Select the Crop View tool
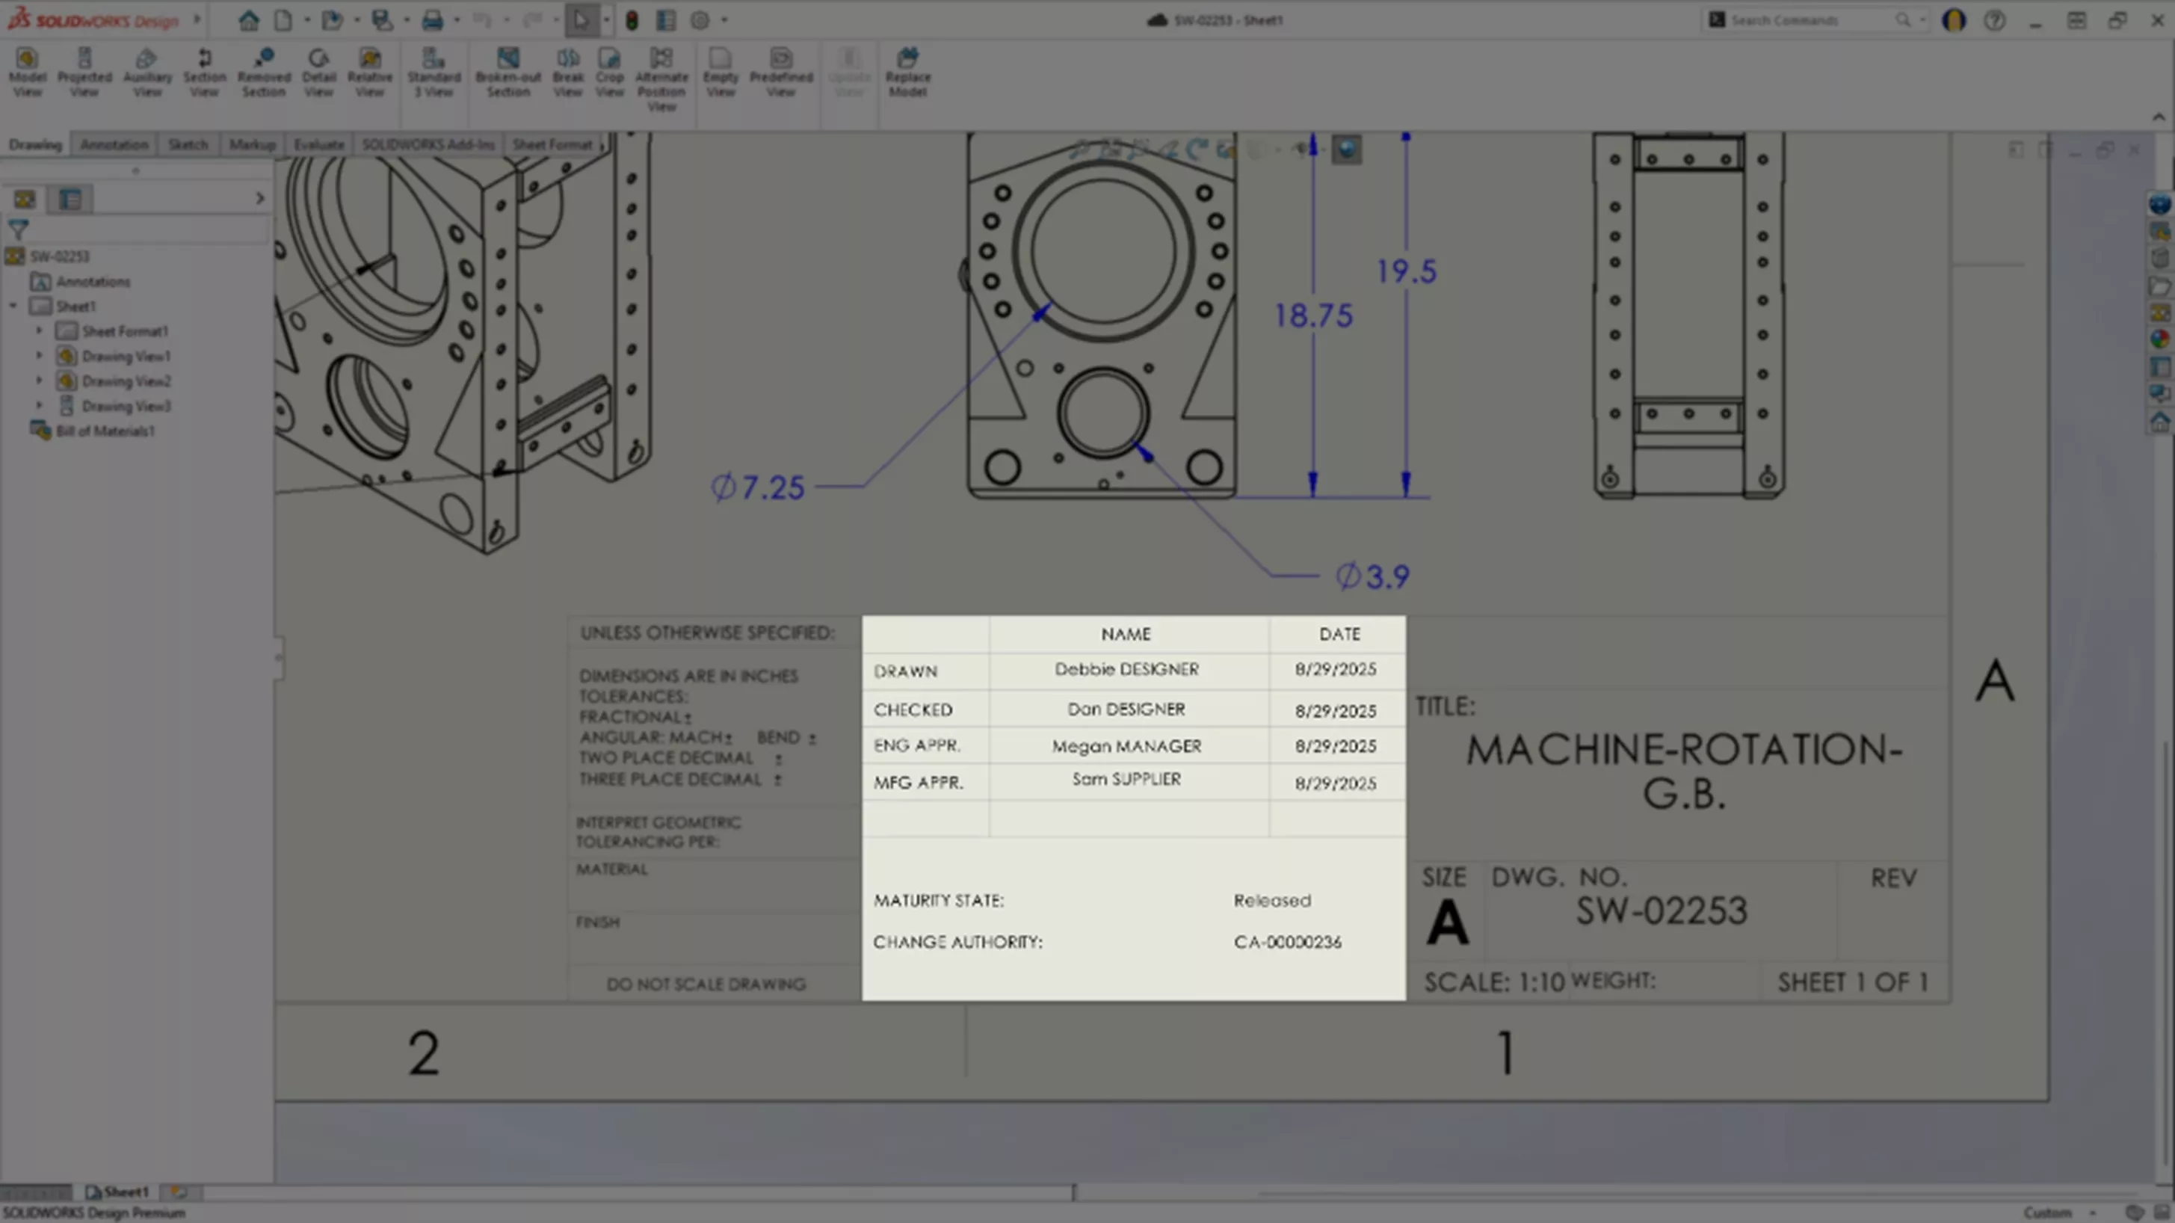Viewport: 2175px width, 1223px height. click(610, 72)
